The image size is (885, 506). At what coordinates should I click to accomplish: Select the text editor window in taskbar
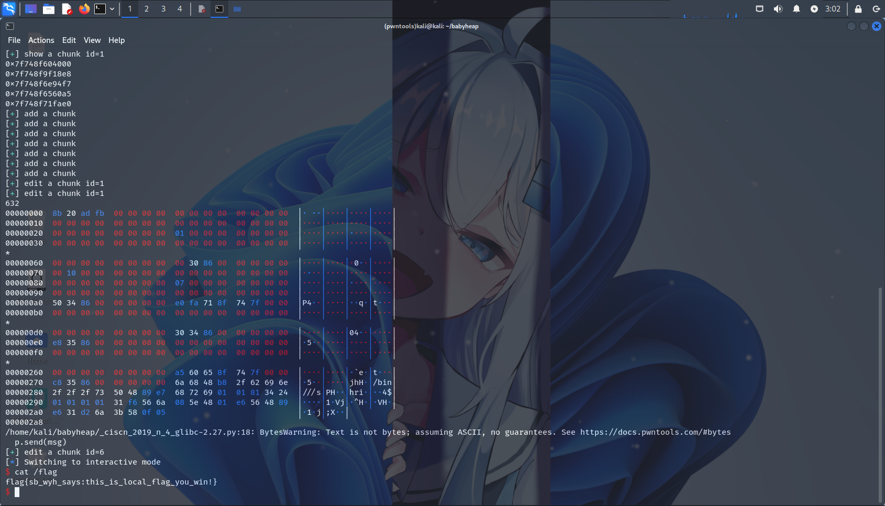coord(202,9)
